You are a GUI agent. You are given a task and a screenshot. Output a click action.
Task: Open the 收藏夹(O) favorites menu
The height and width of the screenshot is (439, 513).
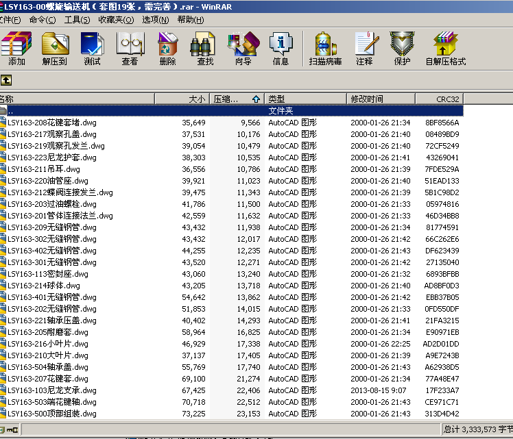[x=116, y=20]
